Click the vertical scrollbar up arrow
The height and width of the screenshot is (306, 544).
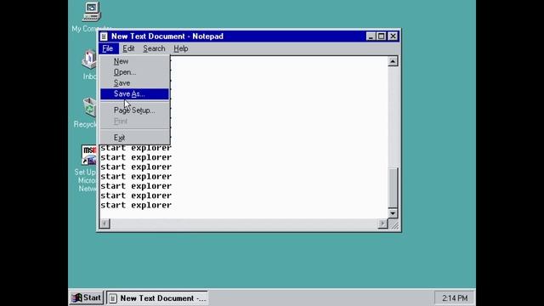393,61
